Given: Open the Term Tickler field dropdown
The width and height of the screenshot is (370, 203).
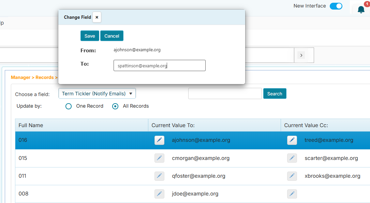Looking at the screenshot, I should [x=97, y=94].
